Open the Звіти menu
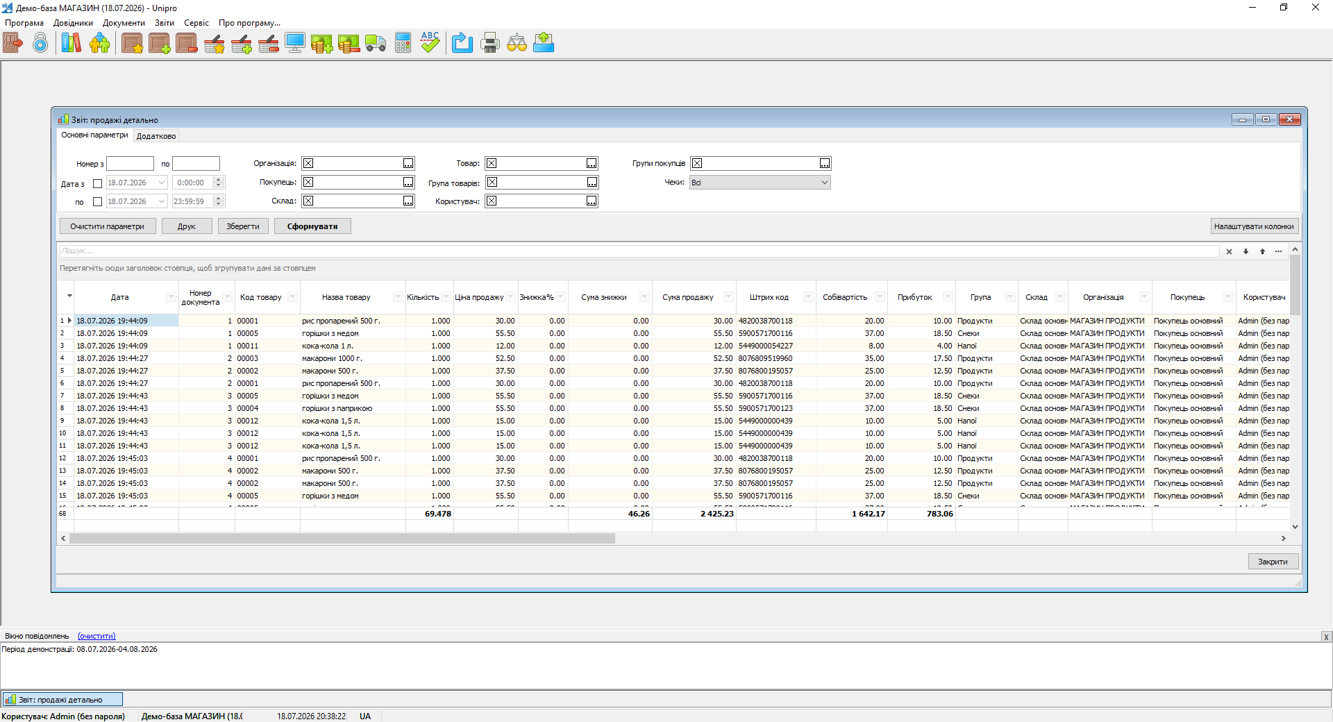Screen dimensions: 1333x722 click(x=165, y=23)
